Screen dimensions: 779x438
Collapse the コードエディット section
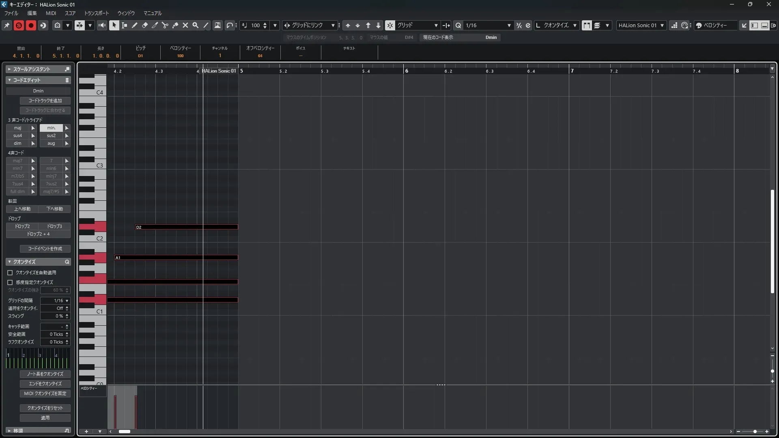(9, 80)
